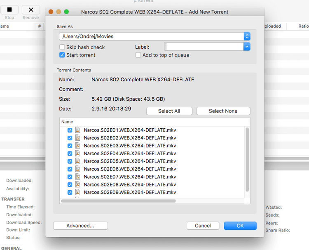Viewport: 309px width, 250px height.
Task: Uncheck Narcos.S02E03 file checkbox
Action: [70, 146]
